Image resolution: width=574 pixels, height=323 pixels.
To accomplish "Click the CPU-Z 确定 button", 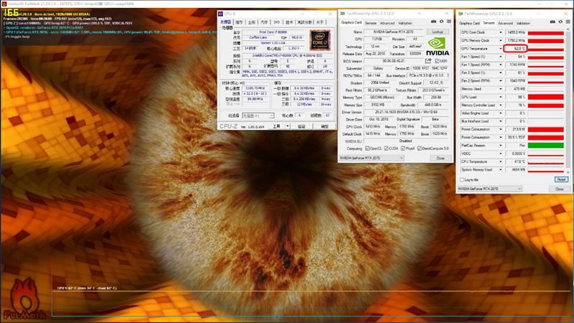I will click(x=324, y=126).
